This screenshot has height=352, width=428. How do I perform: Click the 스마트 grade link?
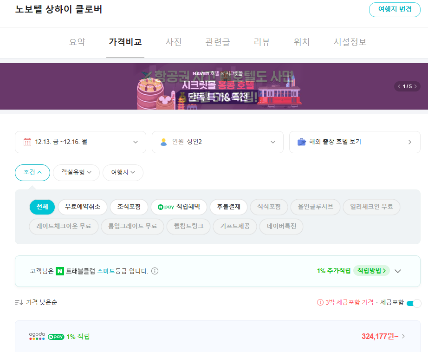(x=106, y=271)
